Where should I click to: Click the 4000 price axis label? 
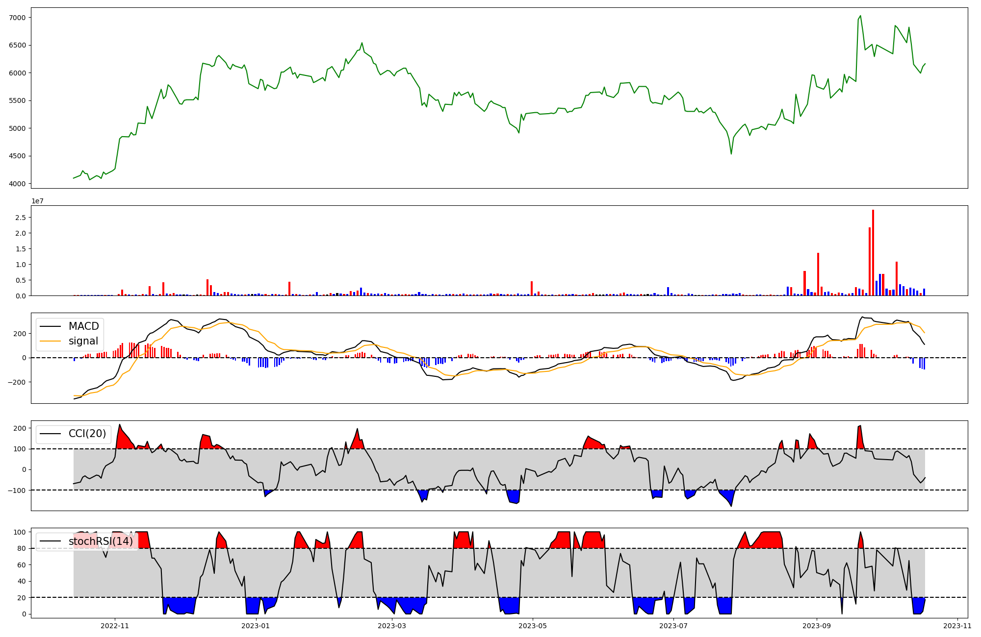click(18, 184)
